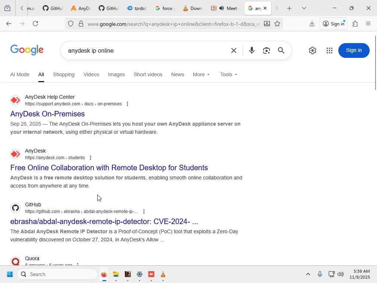Screen dimensions: 377x283
Task: Bookmark this page with star icon
Action: pos(277,24)
